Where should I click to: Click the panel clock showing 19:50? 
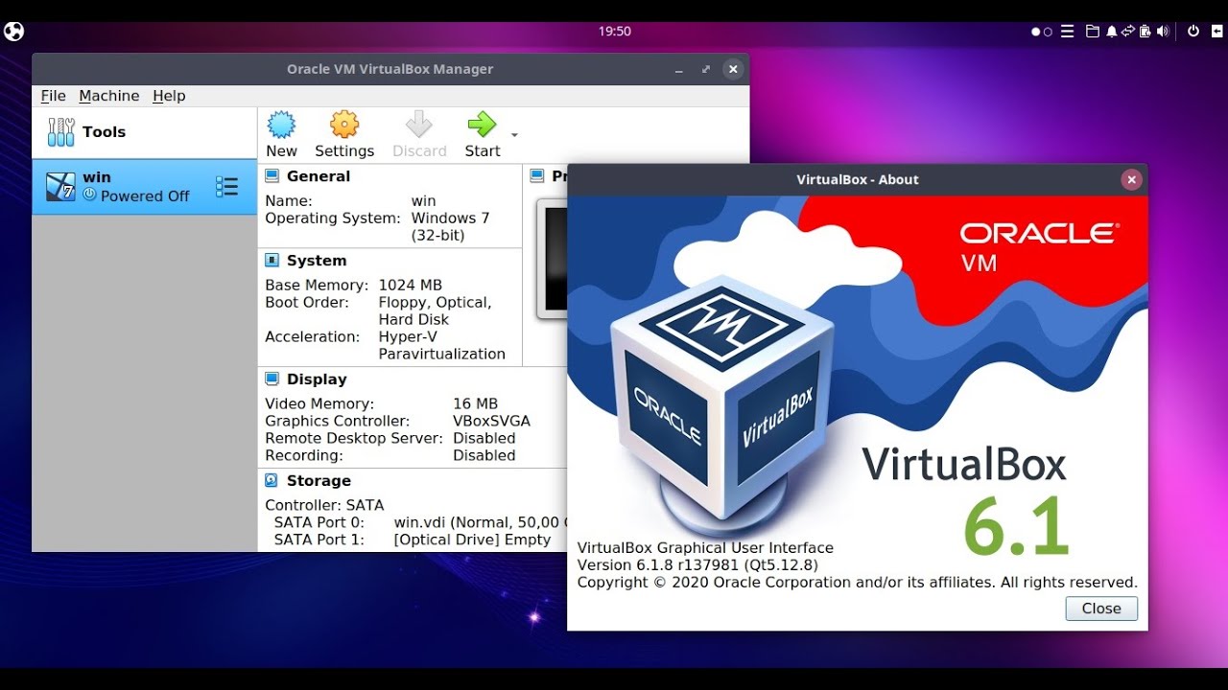pyautogui.click(x=615, y=32)
